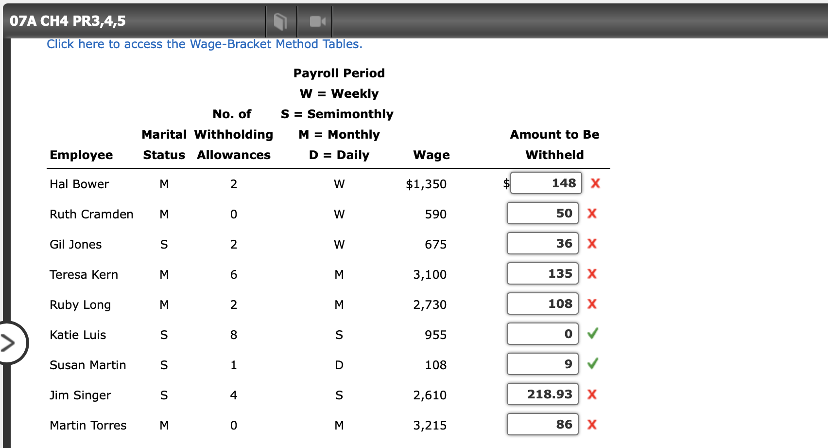Image resolution: width=828 pixels, height=448 pixels.
Task: Edit Jim Singer's amount field showing 218.93
Action: (542, 394)
